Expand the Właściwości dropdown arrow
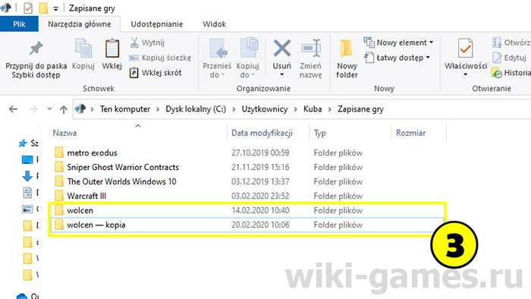This screenshot has width=531, height=299. (x=466, y=74)
